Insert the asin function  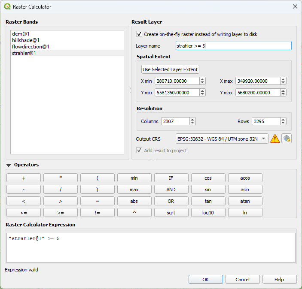[x=245, y=190]
